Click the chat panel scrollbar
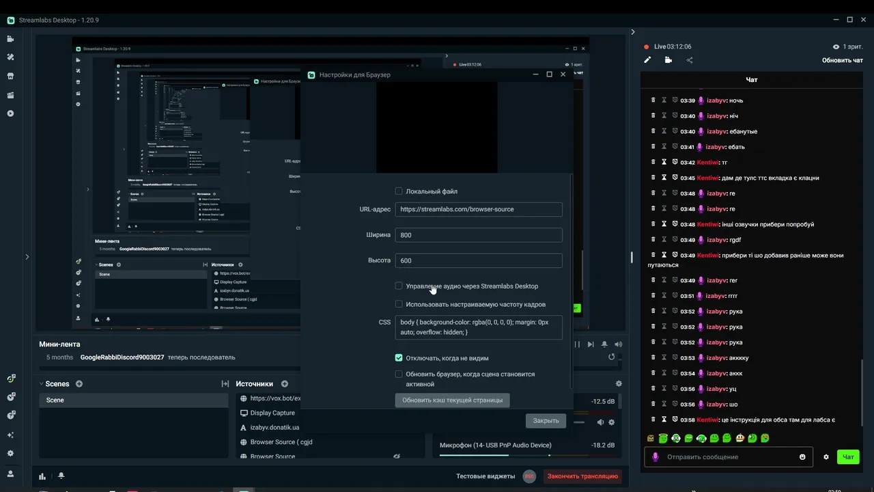874x492 pixels. pyautogui.click(x=861, y=392)
